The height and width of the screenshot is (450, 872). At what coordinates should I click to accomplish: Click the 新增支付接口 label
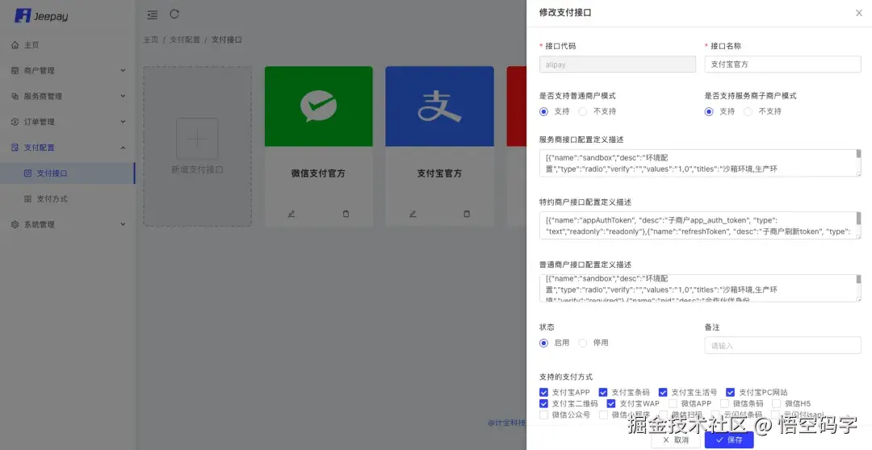tap(198, 169)
